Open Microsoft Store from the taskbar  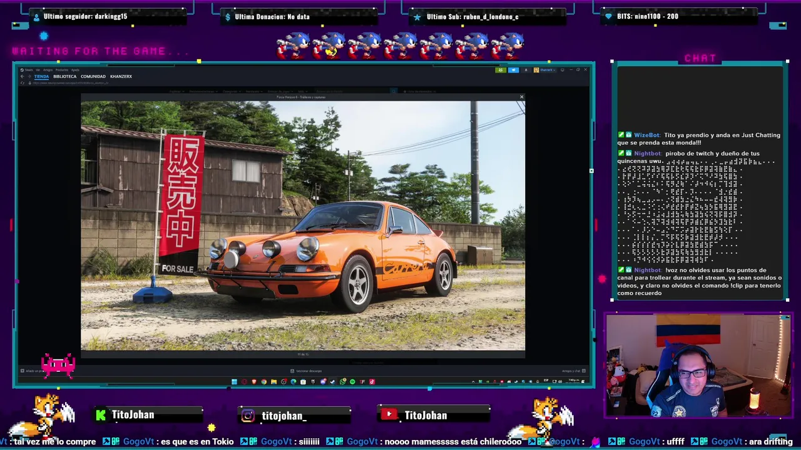click(303, 382)
